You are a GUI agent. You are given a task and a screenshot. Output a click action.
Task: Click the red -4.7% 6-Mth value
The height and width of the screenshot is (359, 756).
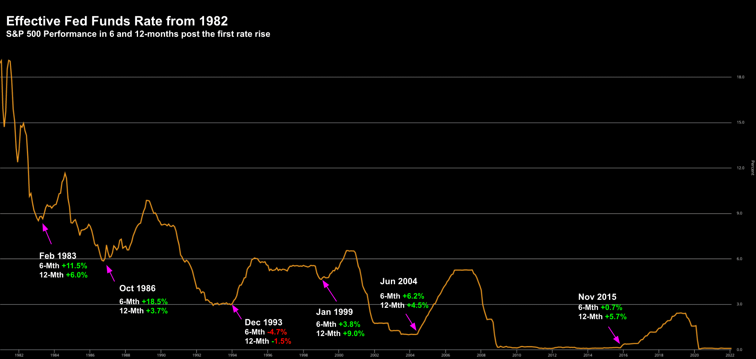point(277,332)
